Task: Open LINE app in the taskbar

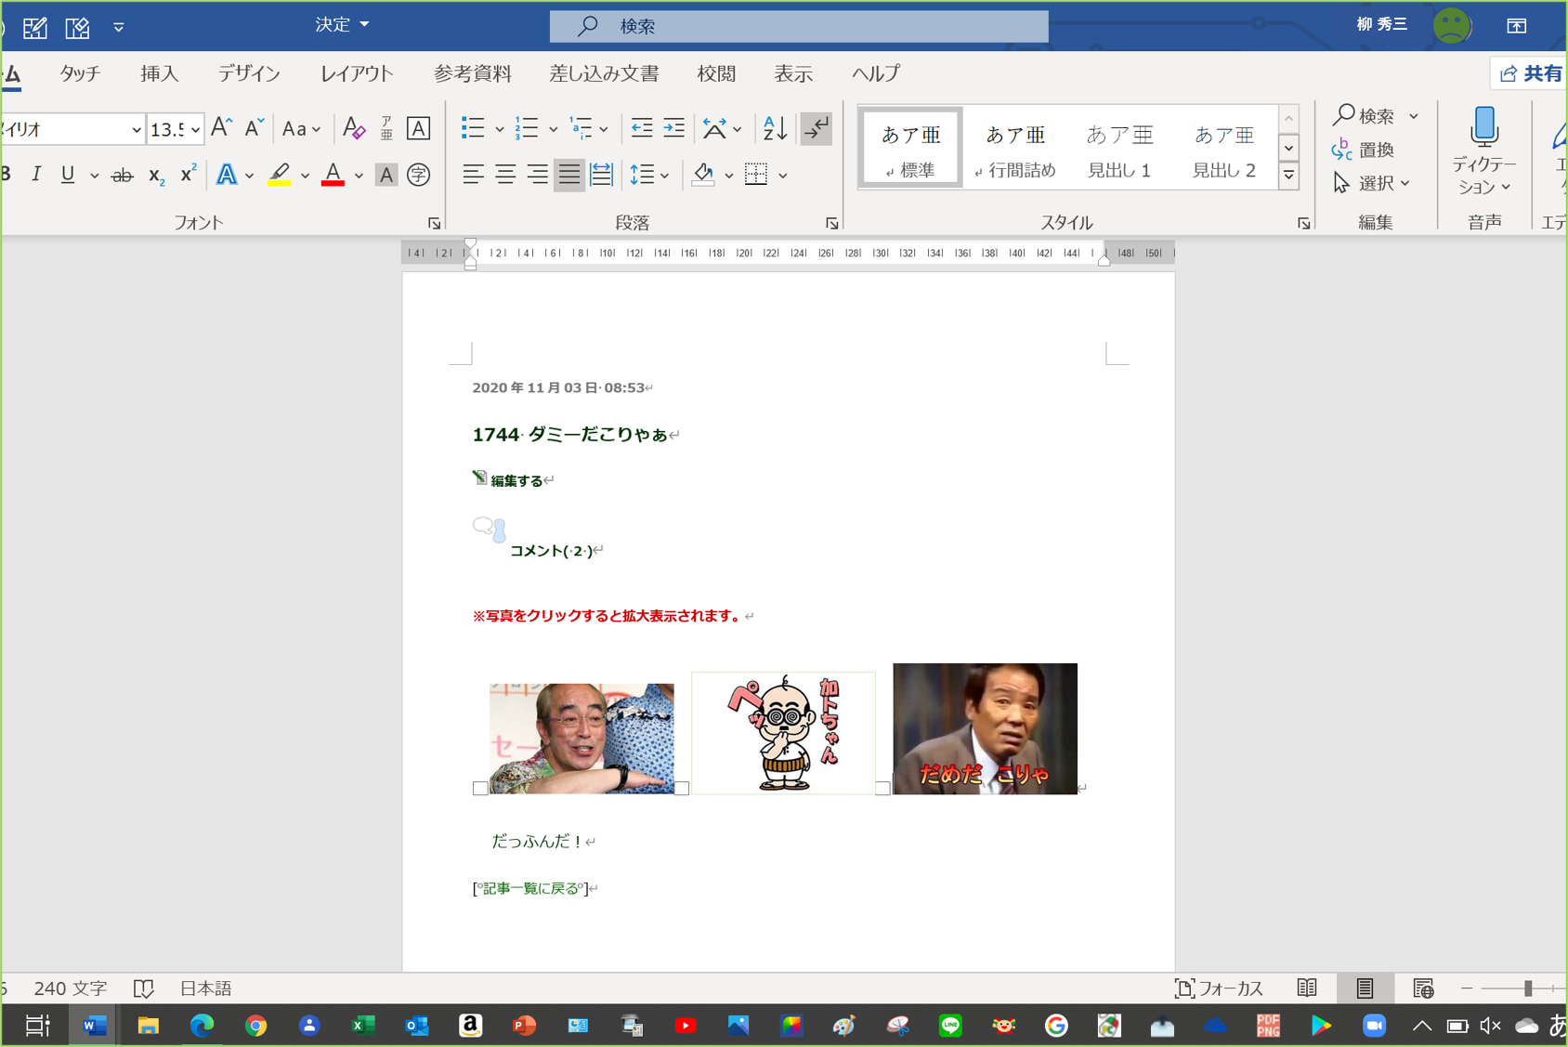Action: (x=949, y=1026)
